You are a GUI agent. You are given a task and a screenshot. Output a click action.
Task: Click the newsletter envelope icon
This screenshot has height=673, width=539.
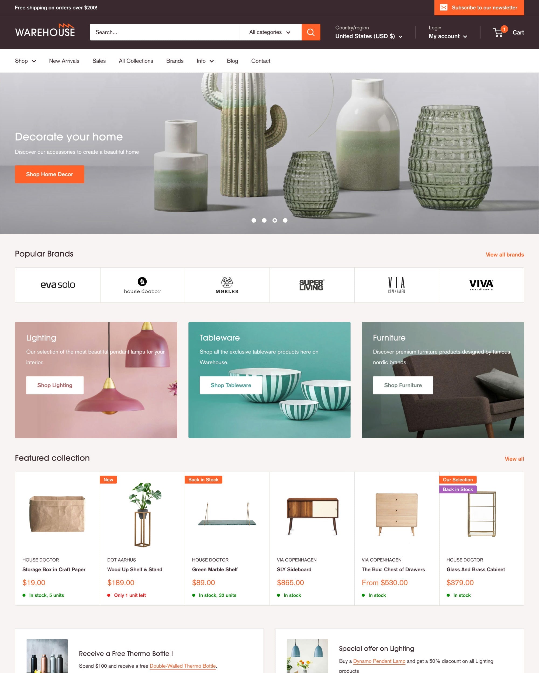pyautogui.click(x=444, y=7)
